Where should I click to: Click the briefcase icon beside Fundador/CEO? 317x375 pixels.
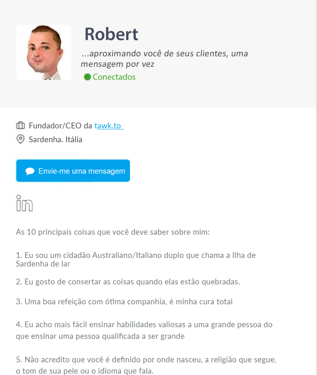pos(20,126)
